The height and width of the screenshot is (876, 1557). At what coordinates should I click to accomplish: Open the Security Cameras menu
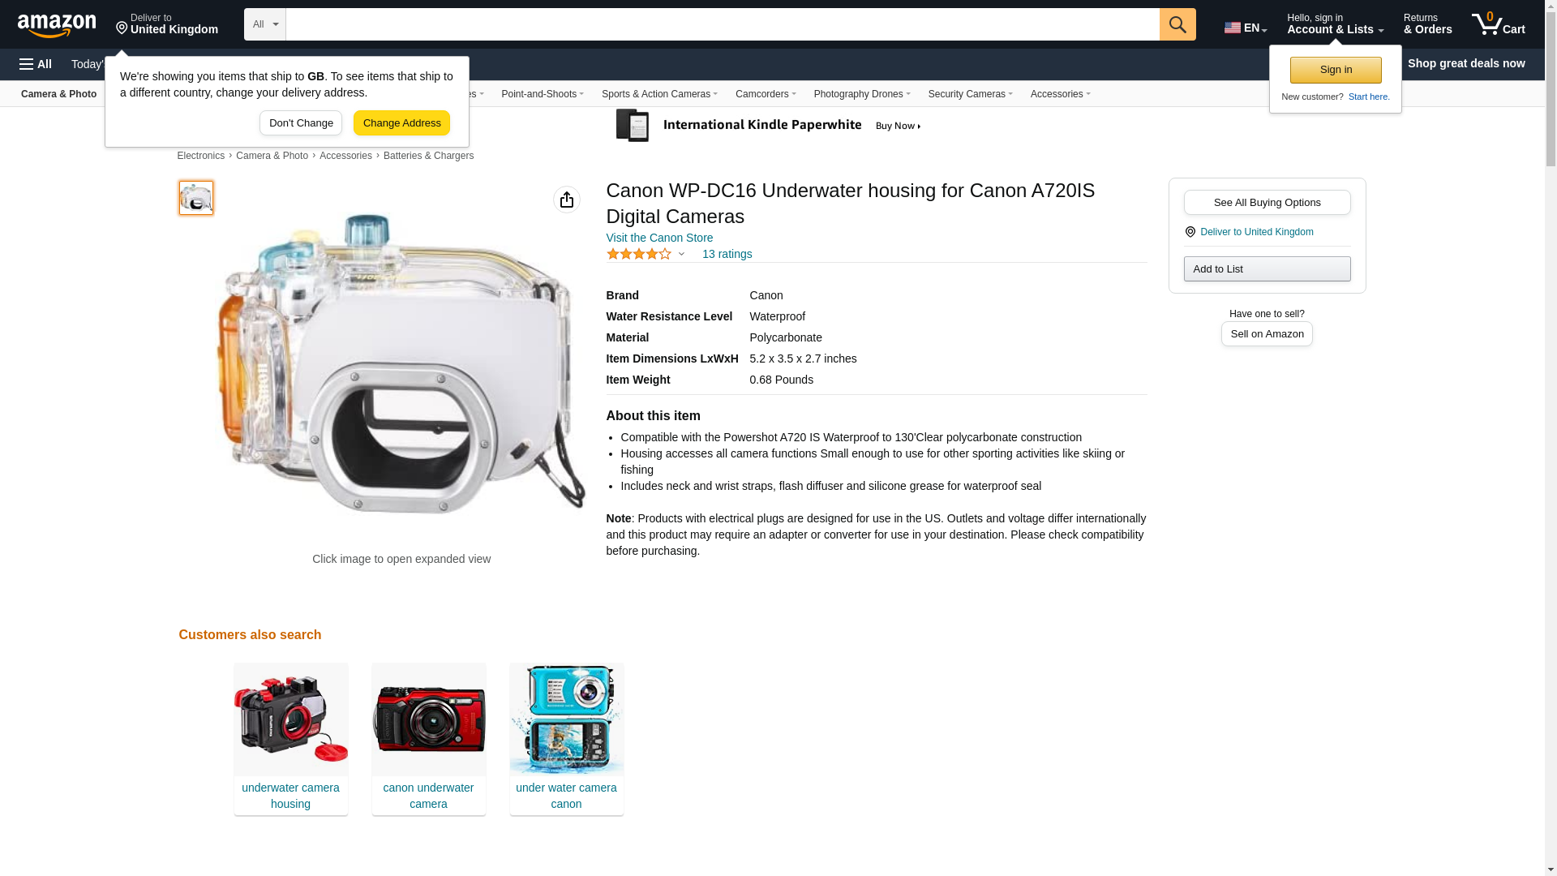(x=970, y=94)
